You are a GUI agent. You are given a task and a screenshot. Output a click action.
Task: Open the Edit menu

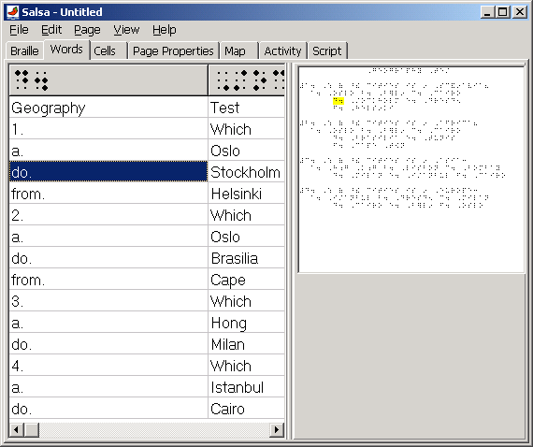51,30
